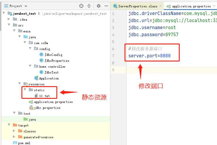Click the .idea folder icon

(x=15, y=19)
